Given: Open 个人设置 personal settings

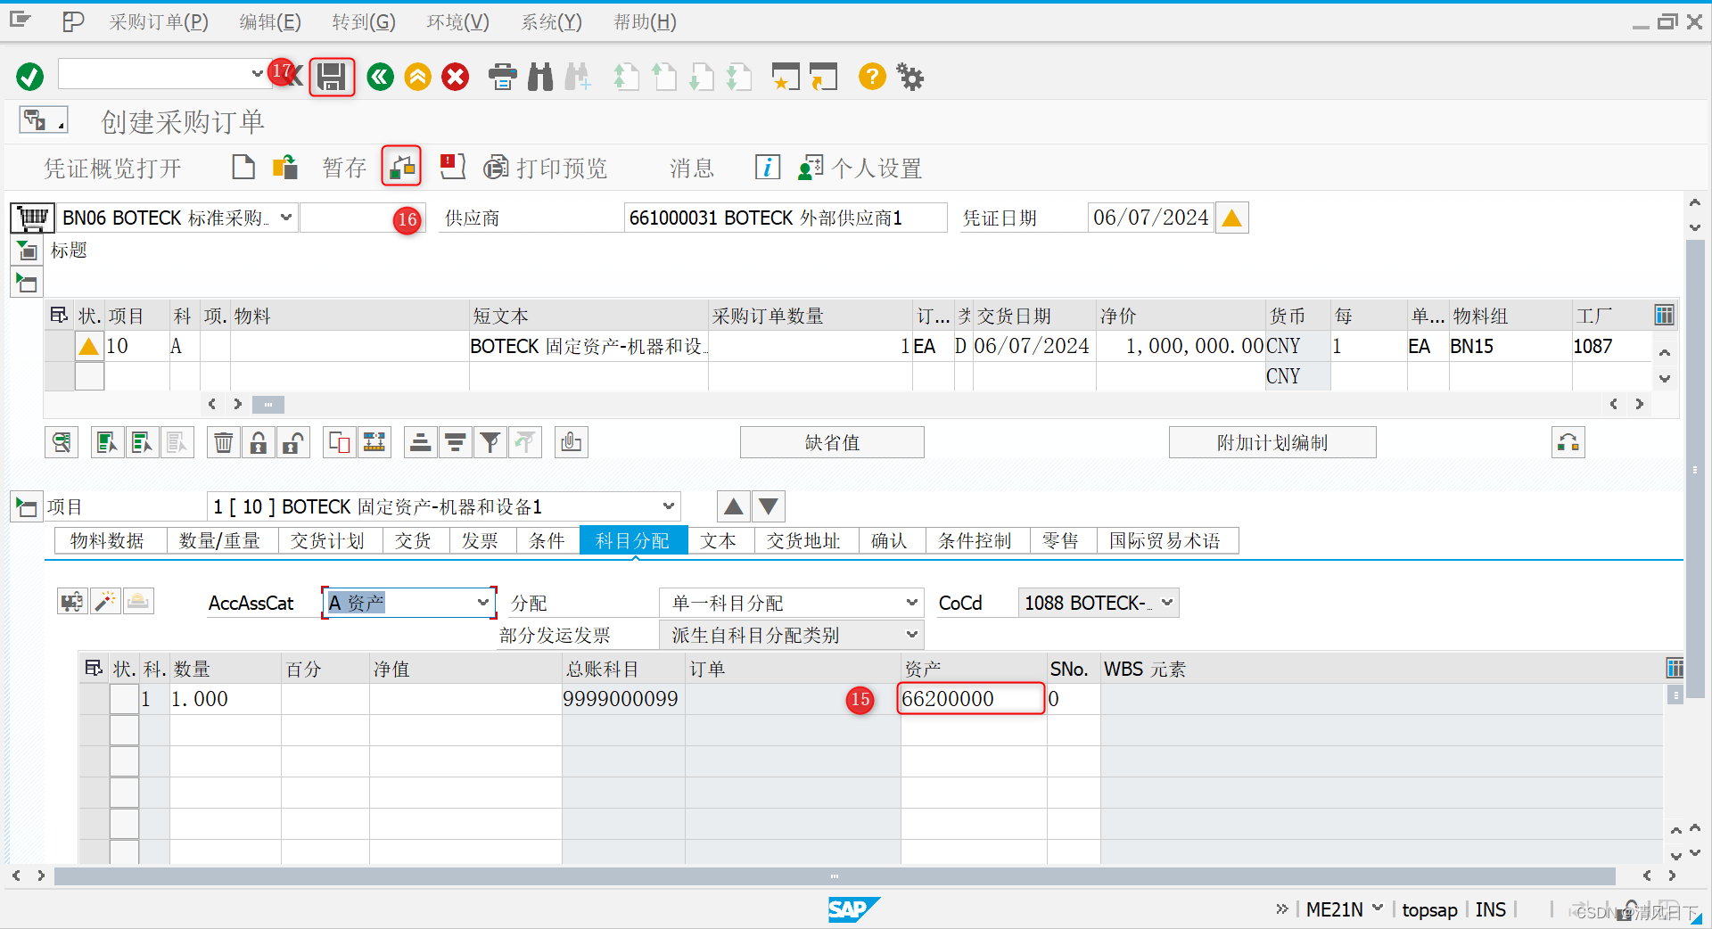Looking at the screenshot, I should 860,168.
